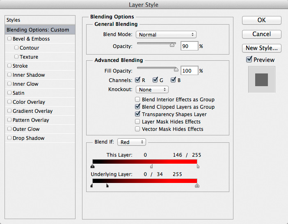The width and height of the screenshot is (288, 224).
Task: Disable the G channel checkbox
Action: coord(155,80)
